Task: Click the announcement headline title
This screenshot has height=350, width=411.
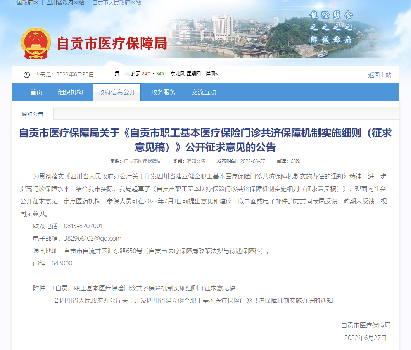Action: [x=205, y=140]
